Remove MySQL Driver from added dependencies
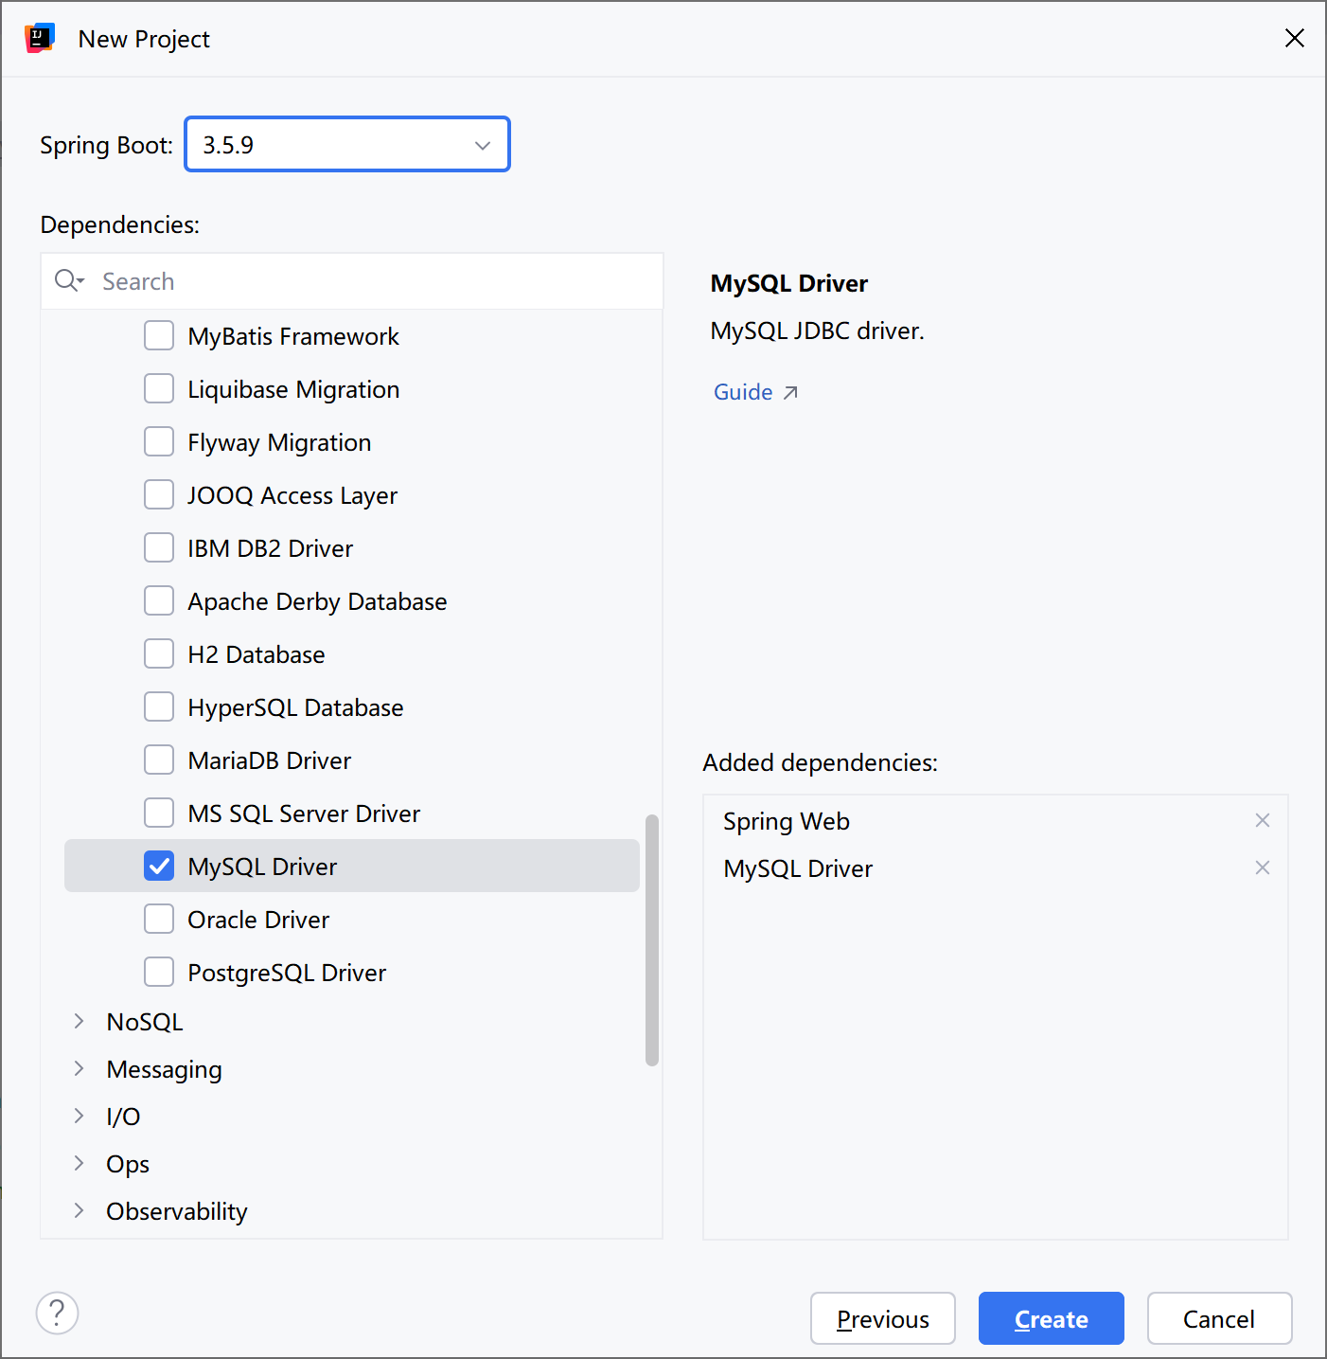Image resolution: width=1327 pixels, height=1359 pixels. pos(1262,867)
